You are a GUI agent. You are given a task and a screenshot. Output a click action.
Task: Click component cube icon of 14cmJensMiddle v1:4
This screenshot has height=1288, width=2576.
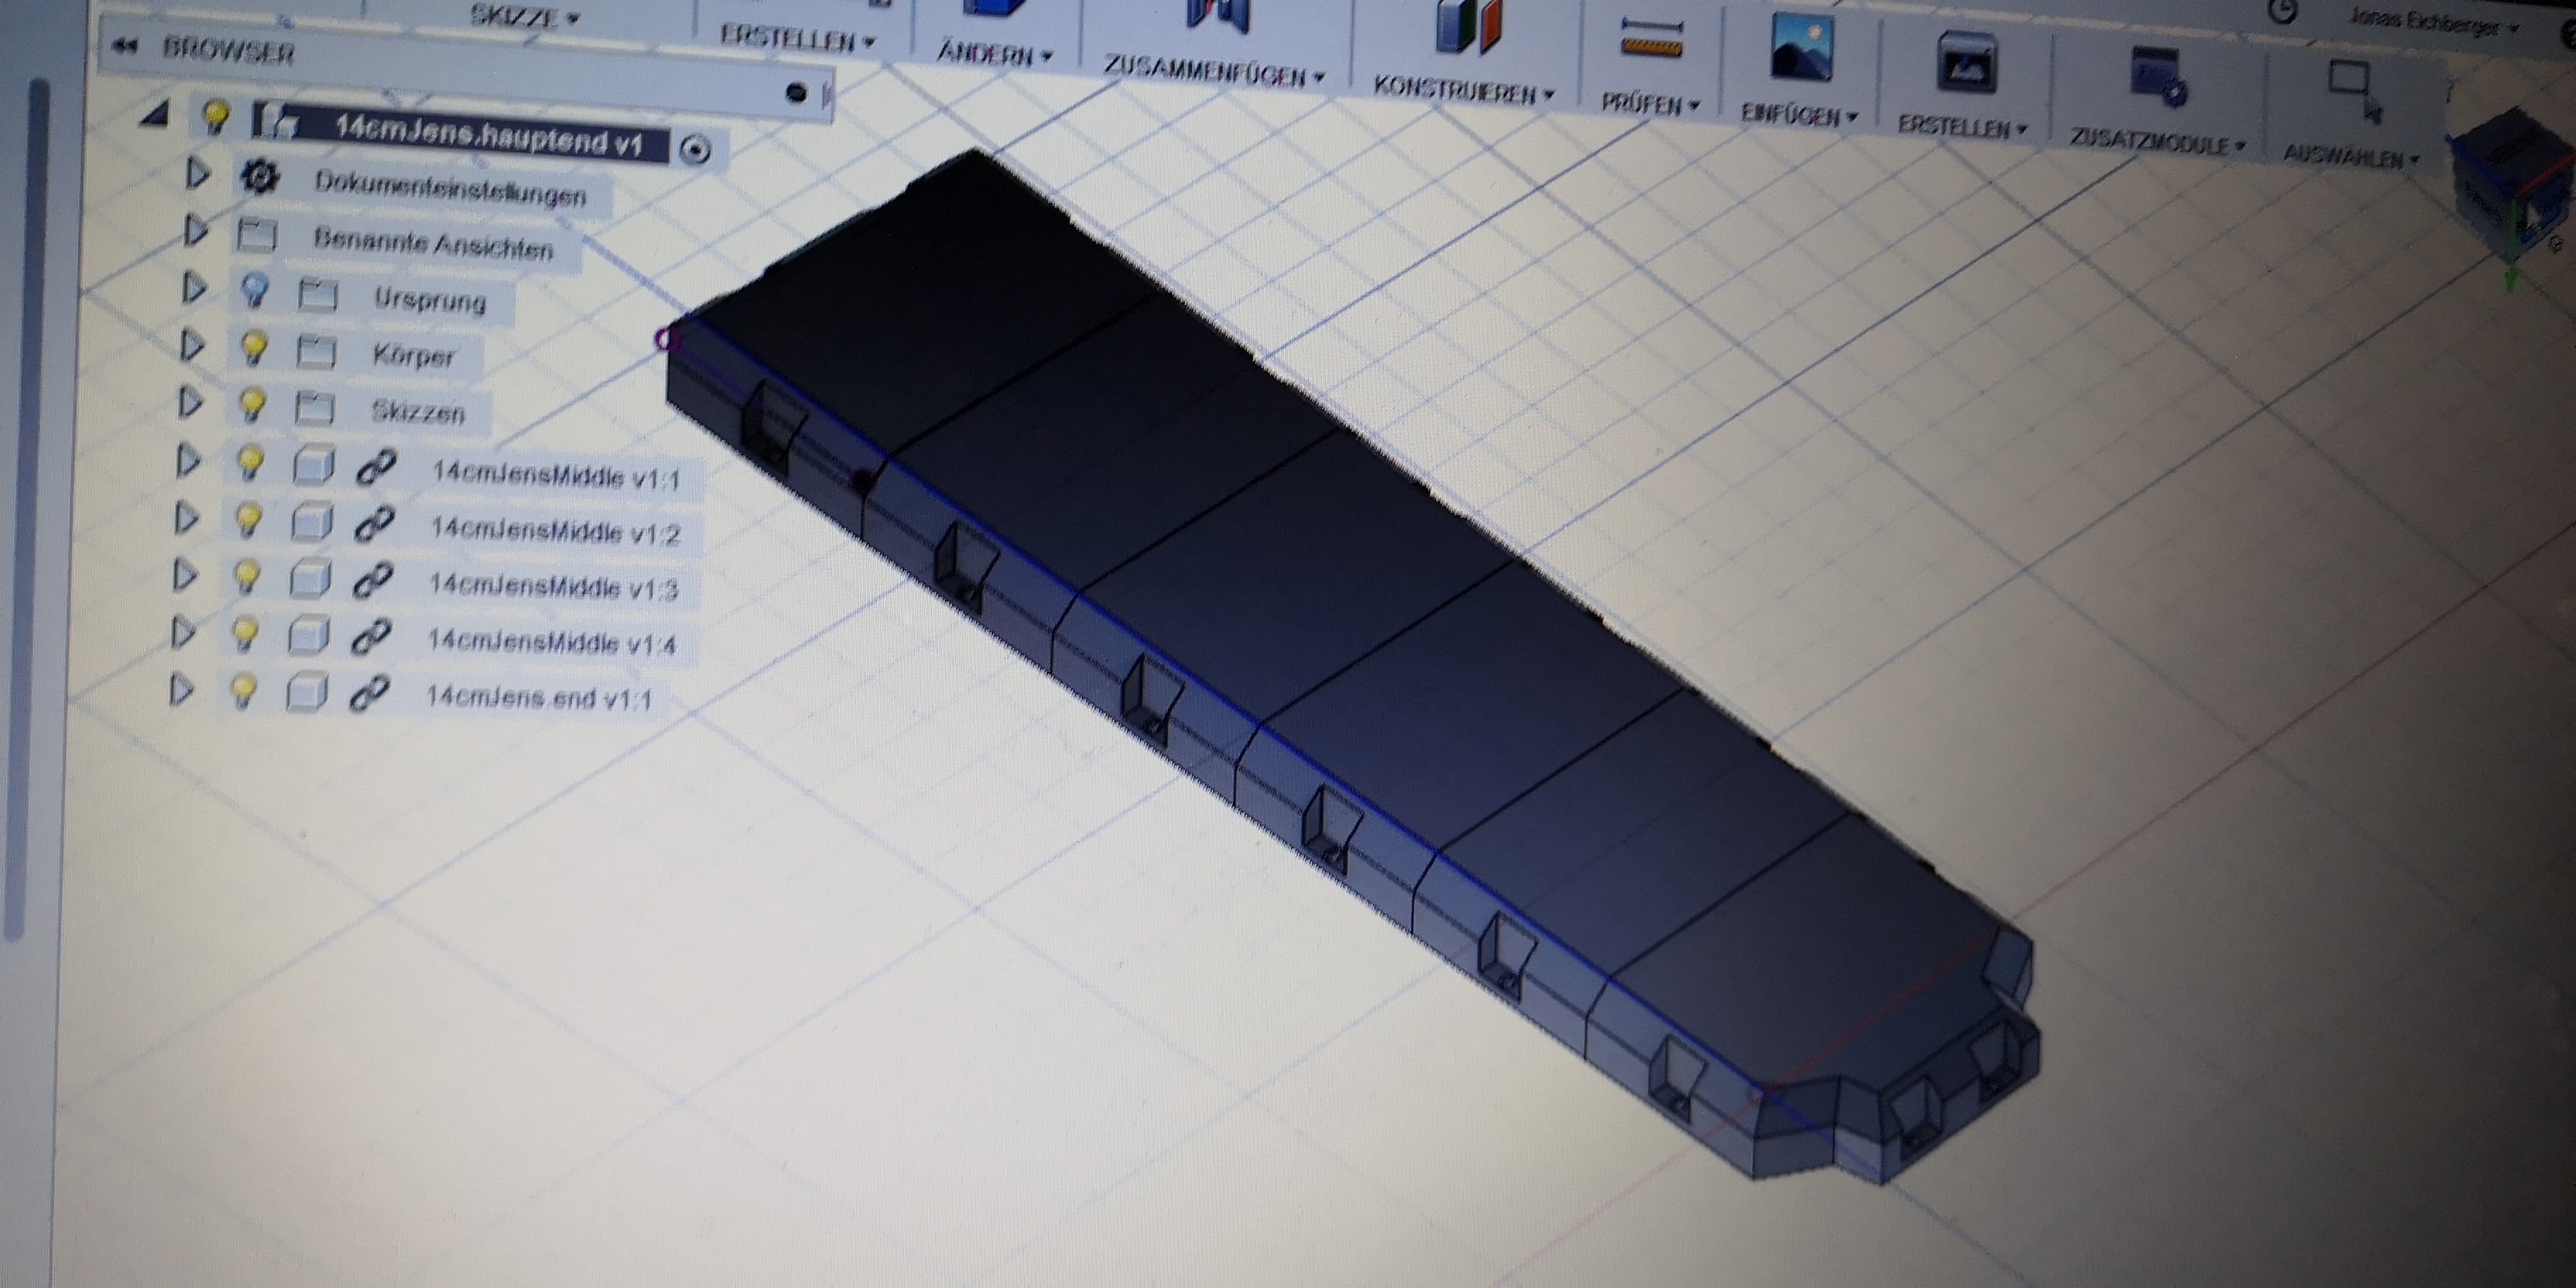coord(308,635)
